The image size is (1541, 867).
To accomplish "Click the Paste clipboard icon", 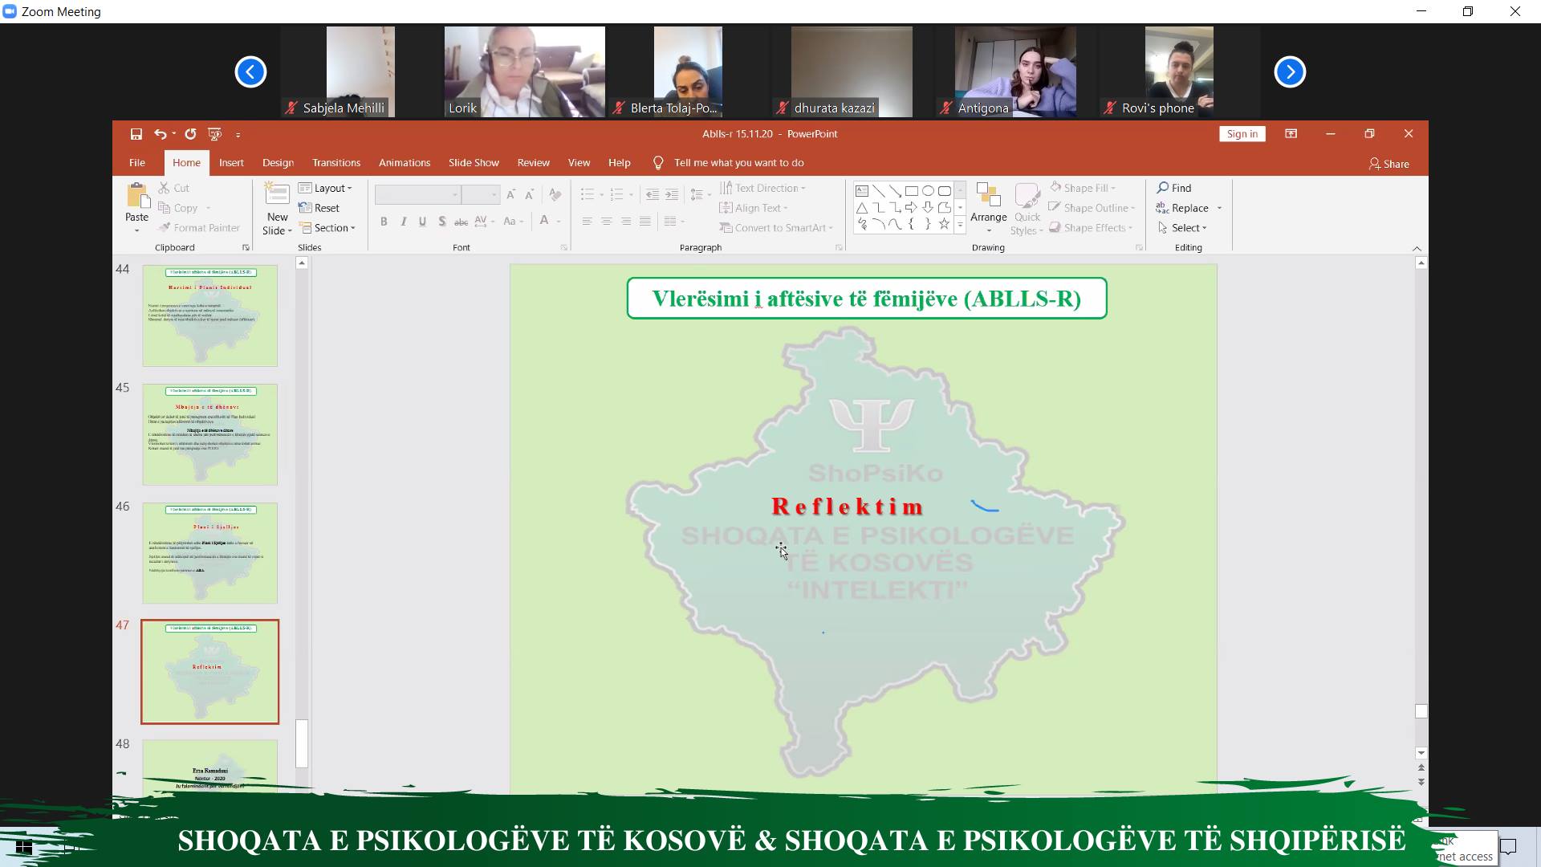I will [137, 195].
